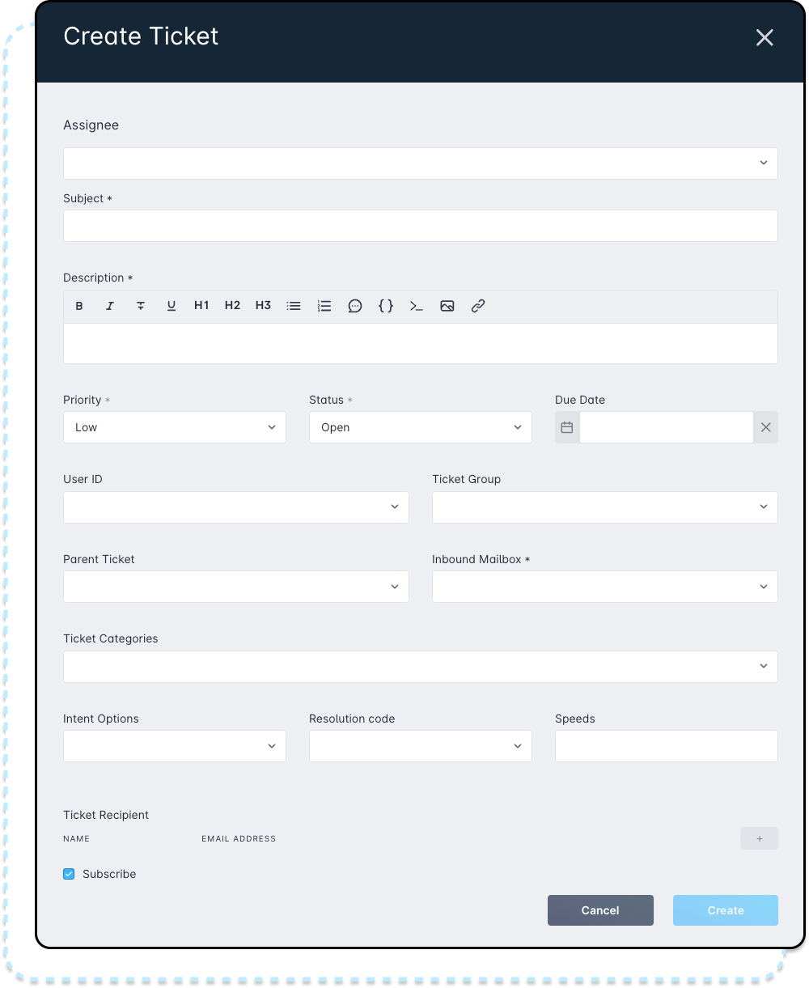
Task: Apply H3 heading style
Action: click(x=263, y=306)
